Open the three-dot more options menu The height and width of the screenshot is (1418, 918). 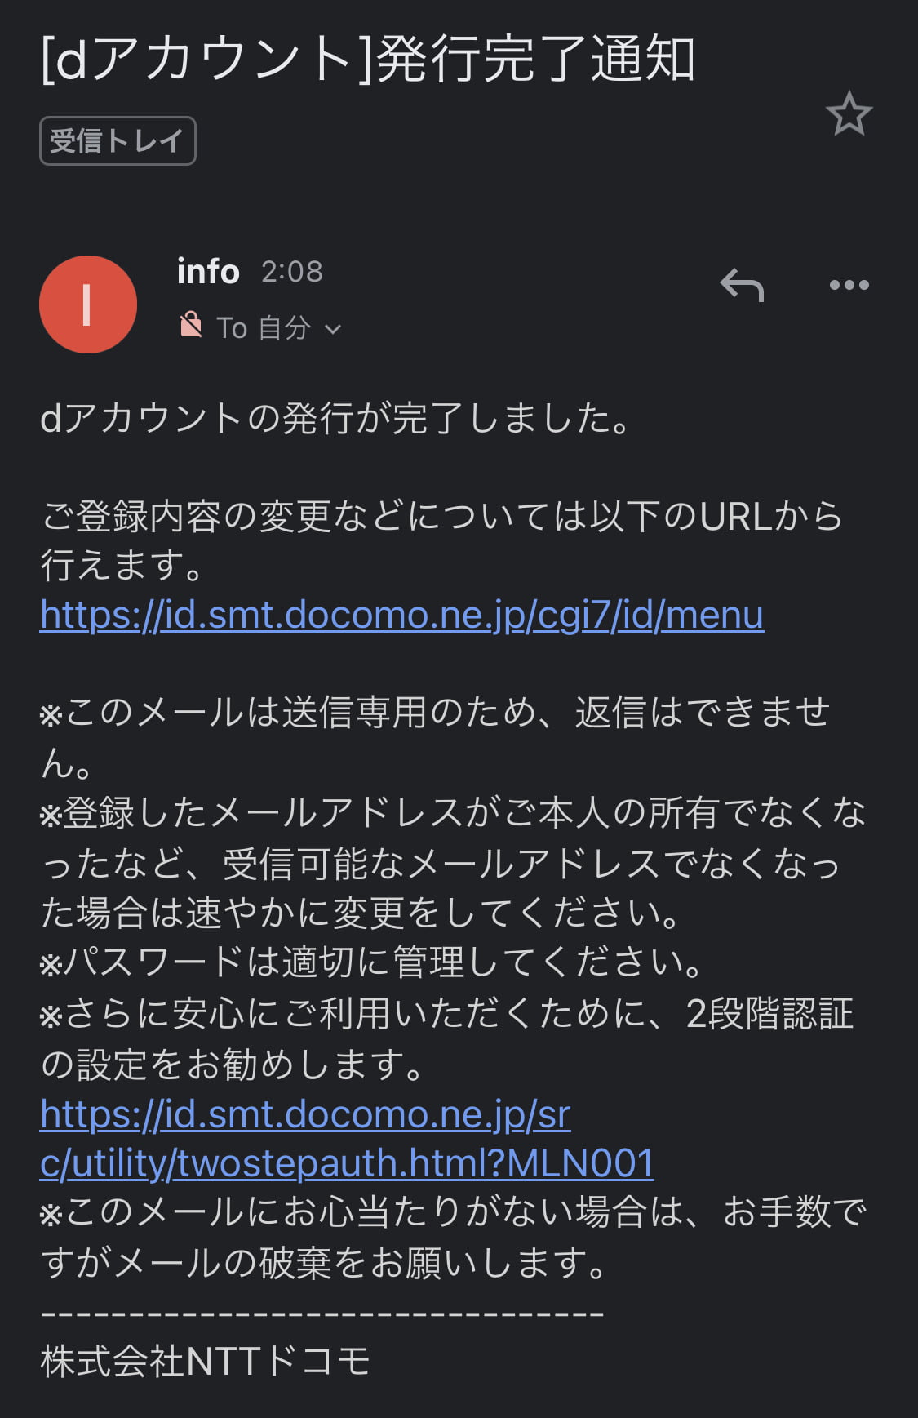click(849, 285)
